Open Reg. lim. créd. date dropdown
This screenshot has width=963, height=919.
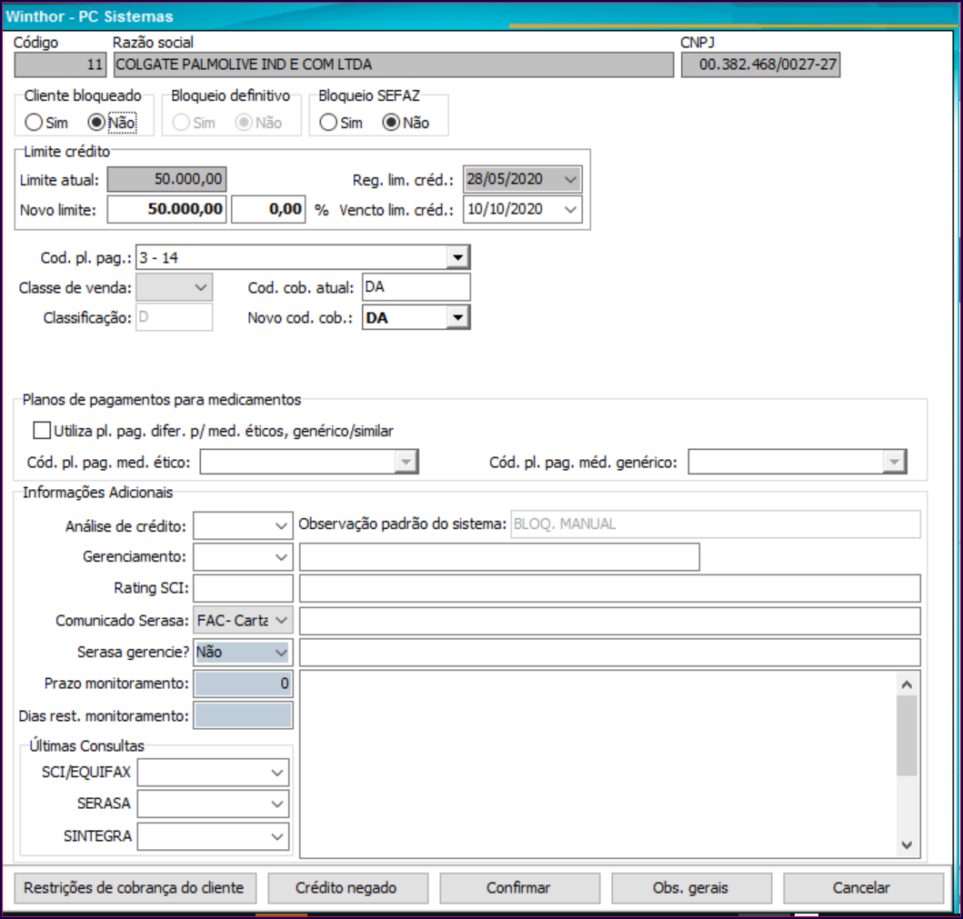570,180
